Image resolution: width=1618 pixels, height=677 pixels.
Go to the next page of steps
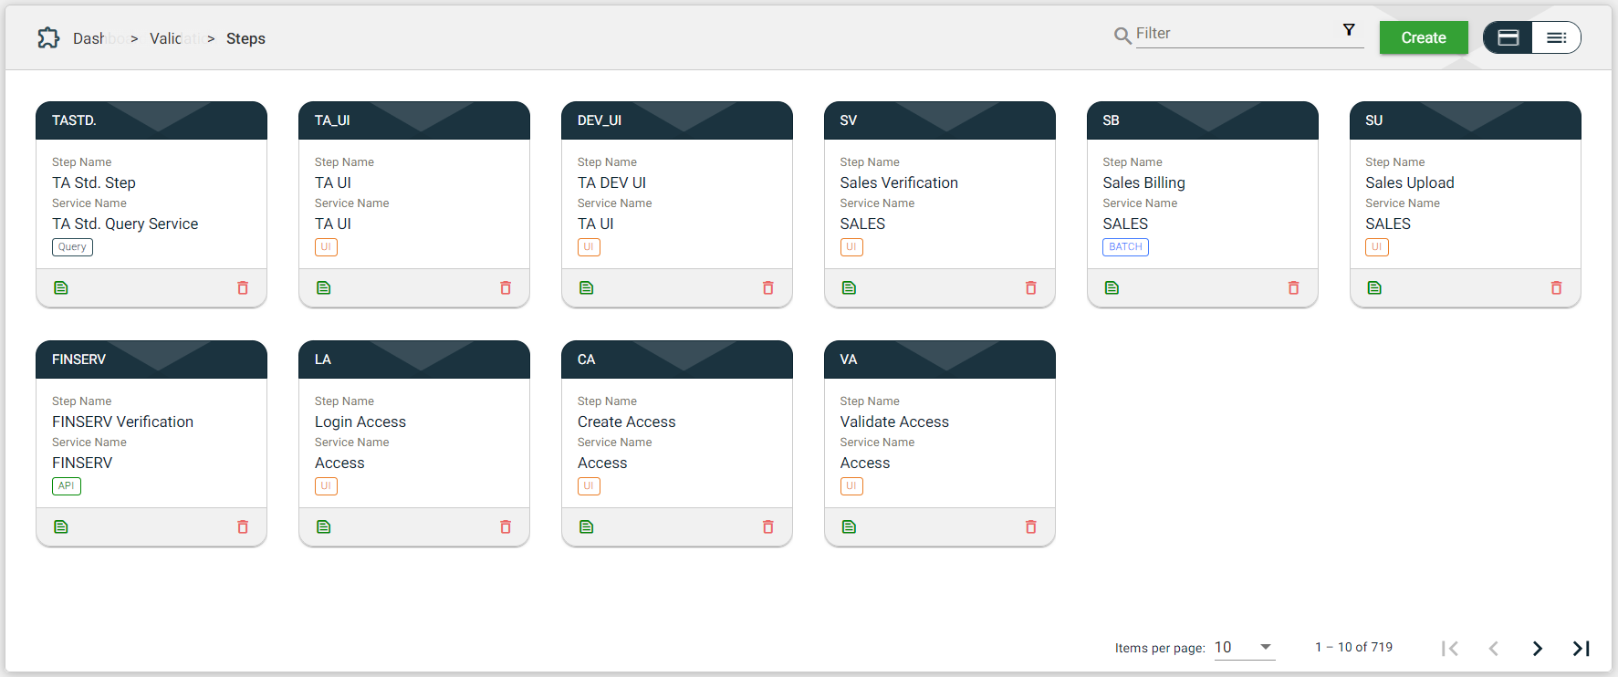click(1537, 648)
